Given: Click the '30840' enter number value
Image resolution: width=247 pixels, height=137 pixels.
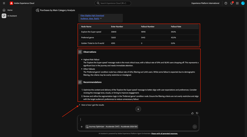Looking at the screenshot, I should [x=114, y=32].
